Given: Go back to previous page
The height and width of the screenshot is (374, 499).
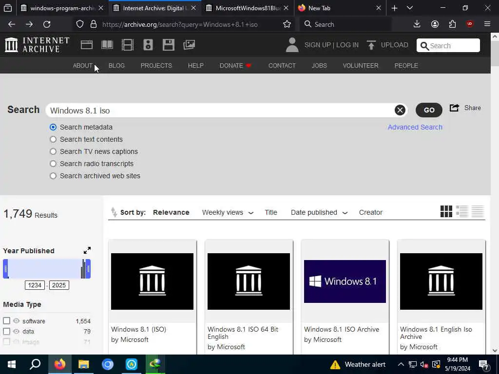Looking at the screenshot, I should point(12,24).
